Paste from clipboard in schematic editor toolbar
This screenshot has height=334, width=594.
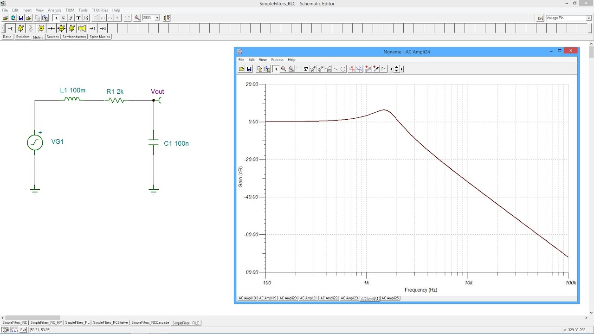pos(45,18)
